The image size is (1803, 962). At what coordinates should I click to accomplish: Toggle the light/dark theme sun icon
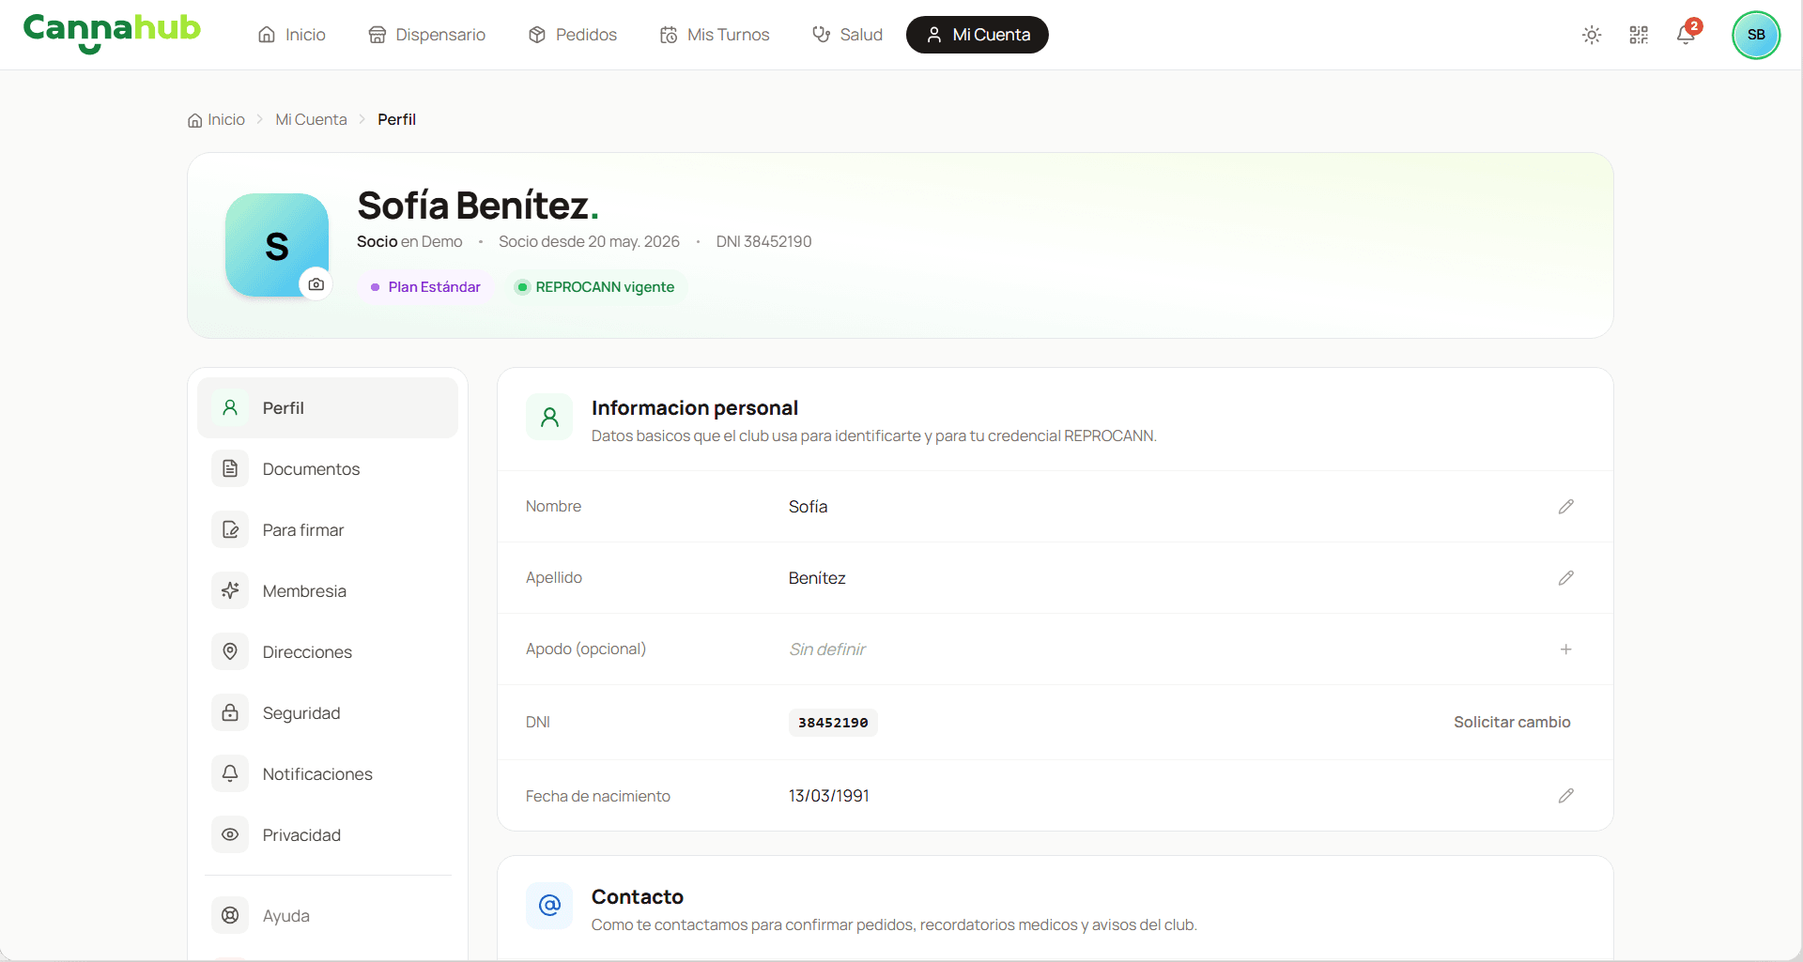1592,35
